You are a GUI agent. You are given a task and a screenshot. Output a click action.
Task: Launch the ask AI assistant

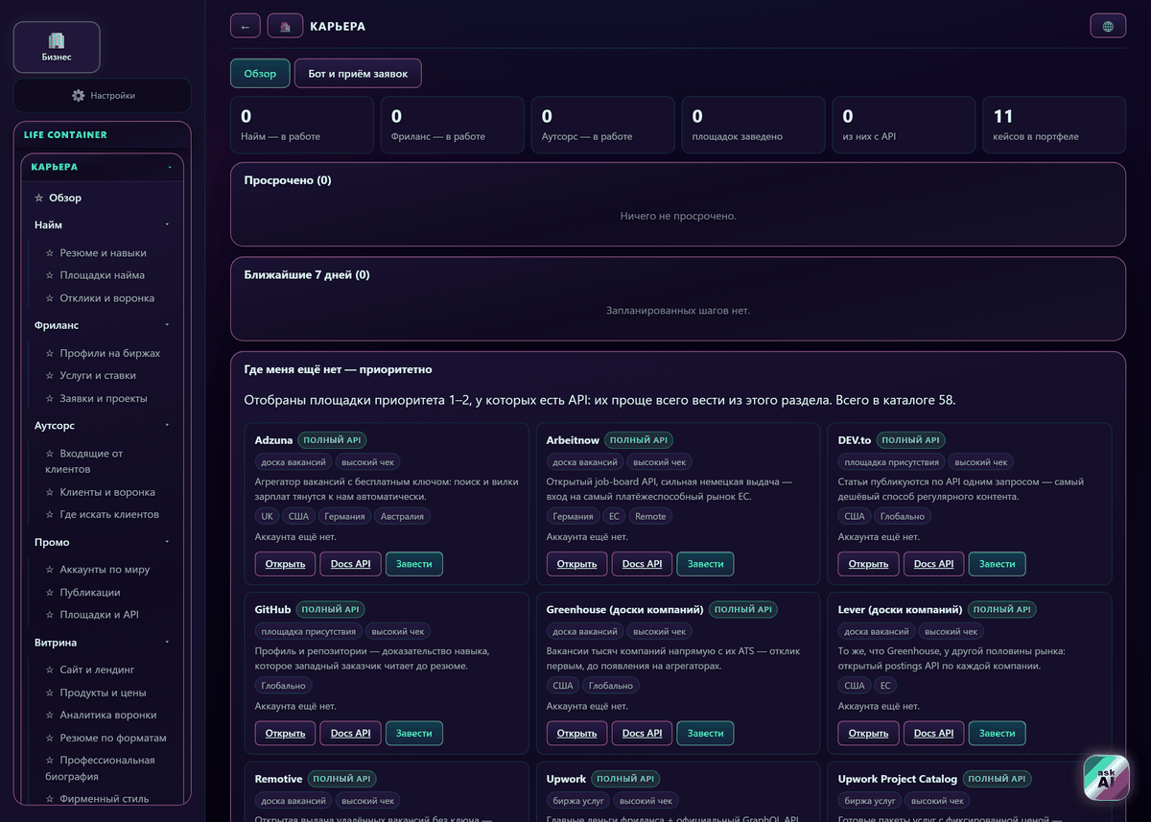[1107, 778]
